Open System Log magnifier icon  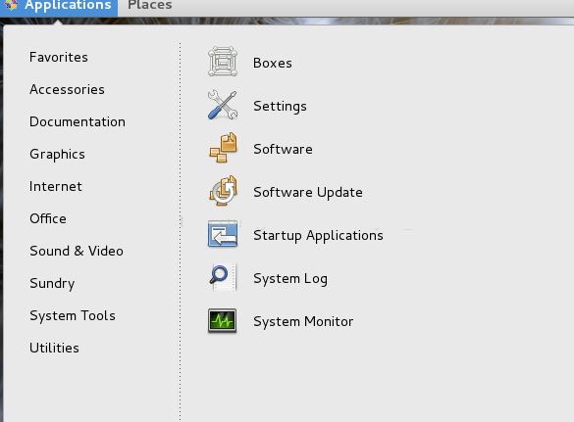223,277
